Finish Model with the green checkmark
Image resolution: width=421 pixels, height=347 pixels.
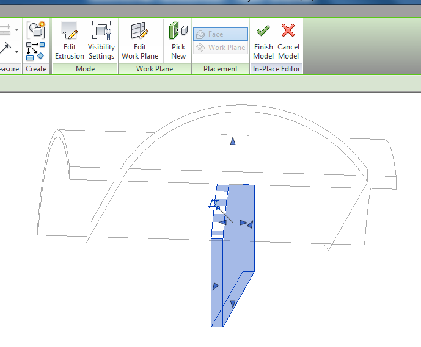coord(263,41)
